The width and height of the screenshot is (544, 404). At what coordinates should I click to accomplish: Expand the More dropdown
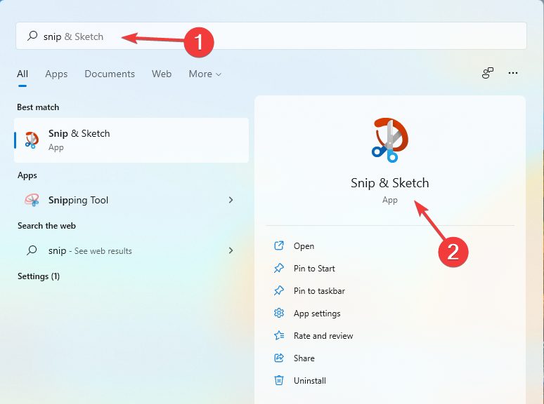[205, 74]
